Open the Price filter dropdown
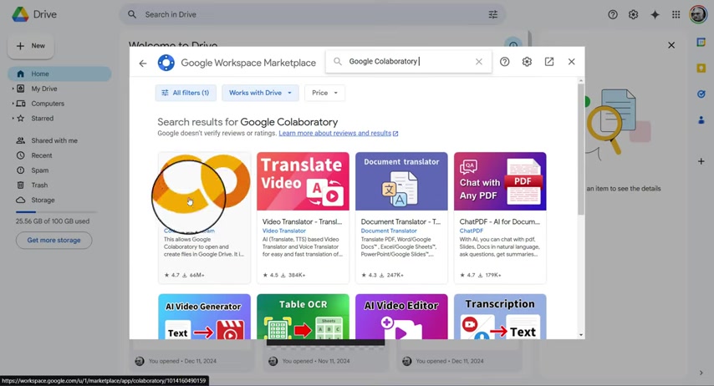This screenshot has width=714, height=386. click(324, 93)
